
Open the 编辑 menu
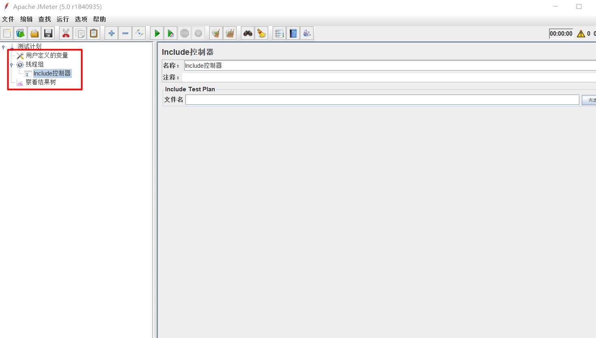pyautogui.click(x=26, y=19)
